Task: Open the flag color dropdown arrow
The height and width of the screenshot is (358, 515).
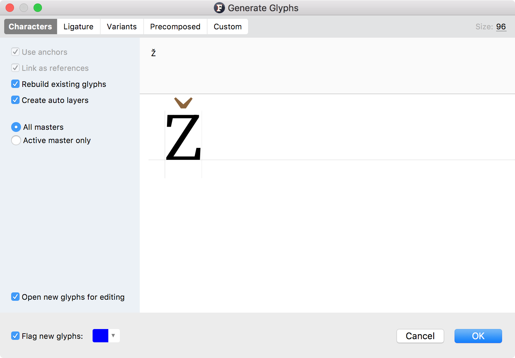Action: click(114, 336)
